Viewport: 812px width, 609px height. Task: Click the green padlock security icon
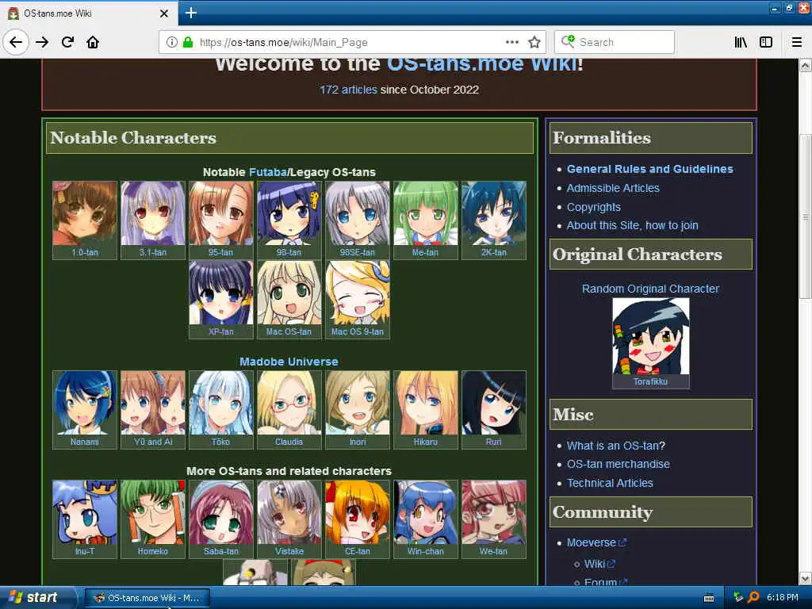tap(188, 42)
